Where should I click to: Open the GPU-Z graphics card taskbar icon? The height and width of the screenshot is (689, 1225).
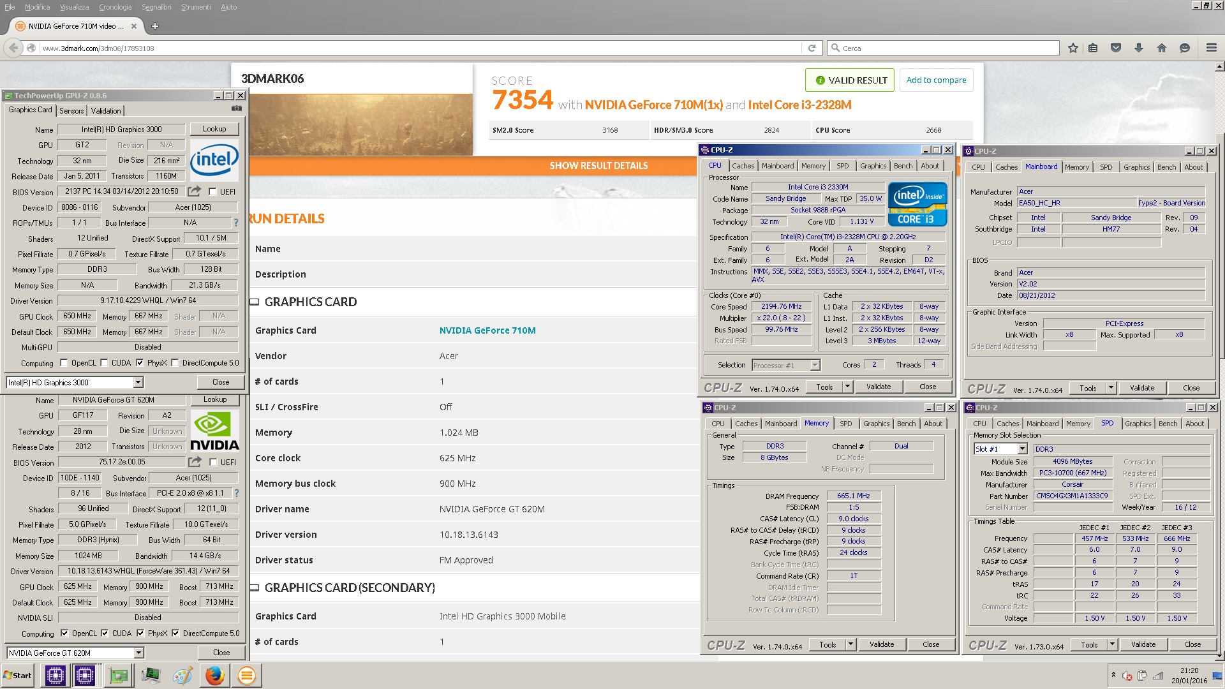pos(119,675)
